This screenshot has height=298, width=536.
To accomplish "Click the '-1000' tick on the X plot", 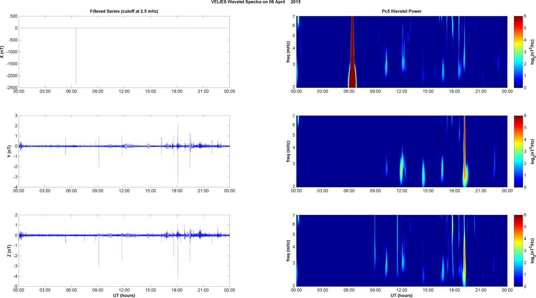I will (x=11, y=52).
